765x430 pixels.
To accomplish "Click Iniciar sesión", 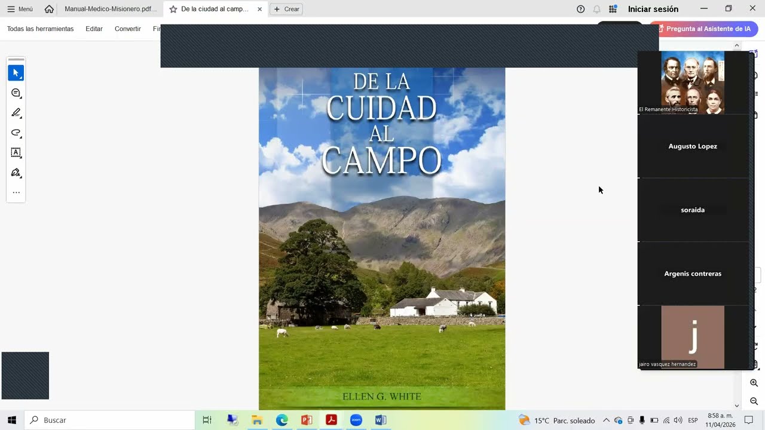I will (653, 9).
